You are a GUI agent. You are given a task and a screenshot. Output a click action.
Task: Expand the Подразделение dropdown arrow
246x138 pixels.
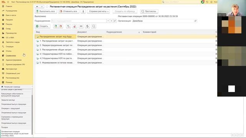[x=108, y=21]
